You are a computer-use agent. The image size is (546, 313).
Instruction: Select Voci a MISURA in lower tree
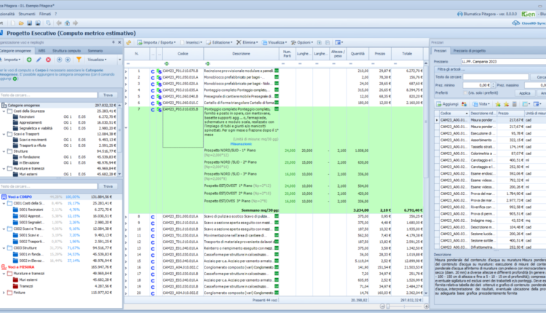click(21, 267)
